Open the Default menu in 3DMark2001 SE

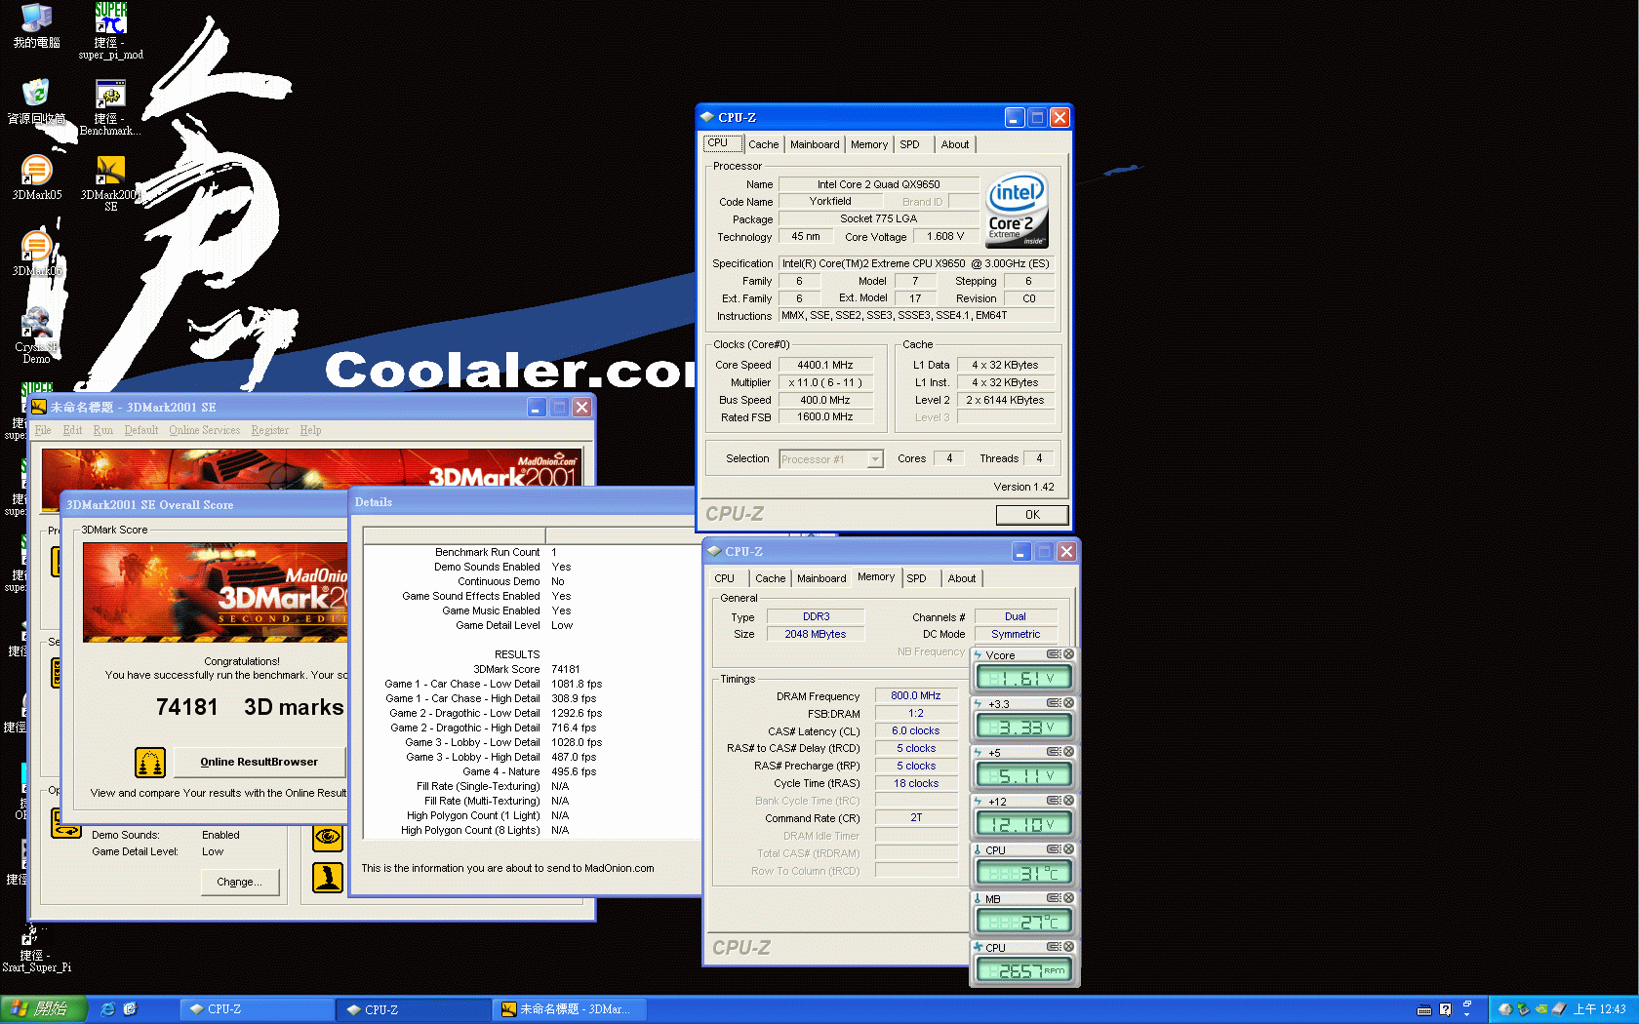[x=141, y=430]
